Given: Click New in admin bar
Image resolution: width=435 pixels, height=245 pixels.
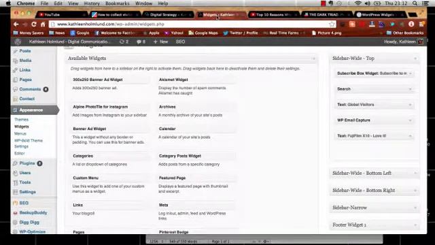Looking at the screenshot, I should tap(160, 42).
